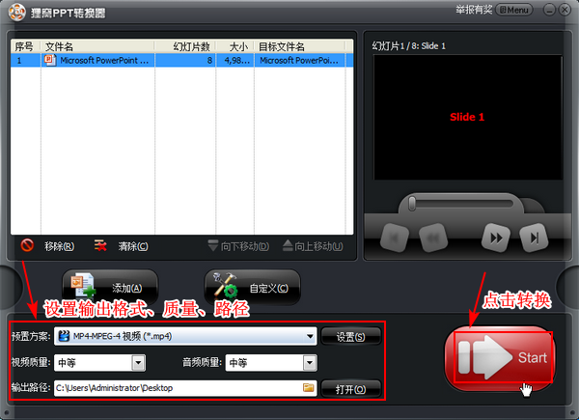579x420 pixels.
Task: Click the slide preview progress slider handle
Action: (x=412, y=203)
